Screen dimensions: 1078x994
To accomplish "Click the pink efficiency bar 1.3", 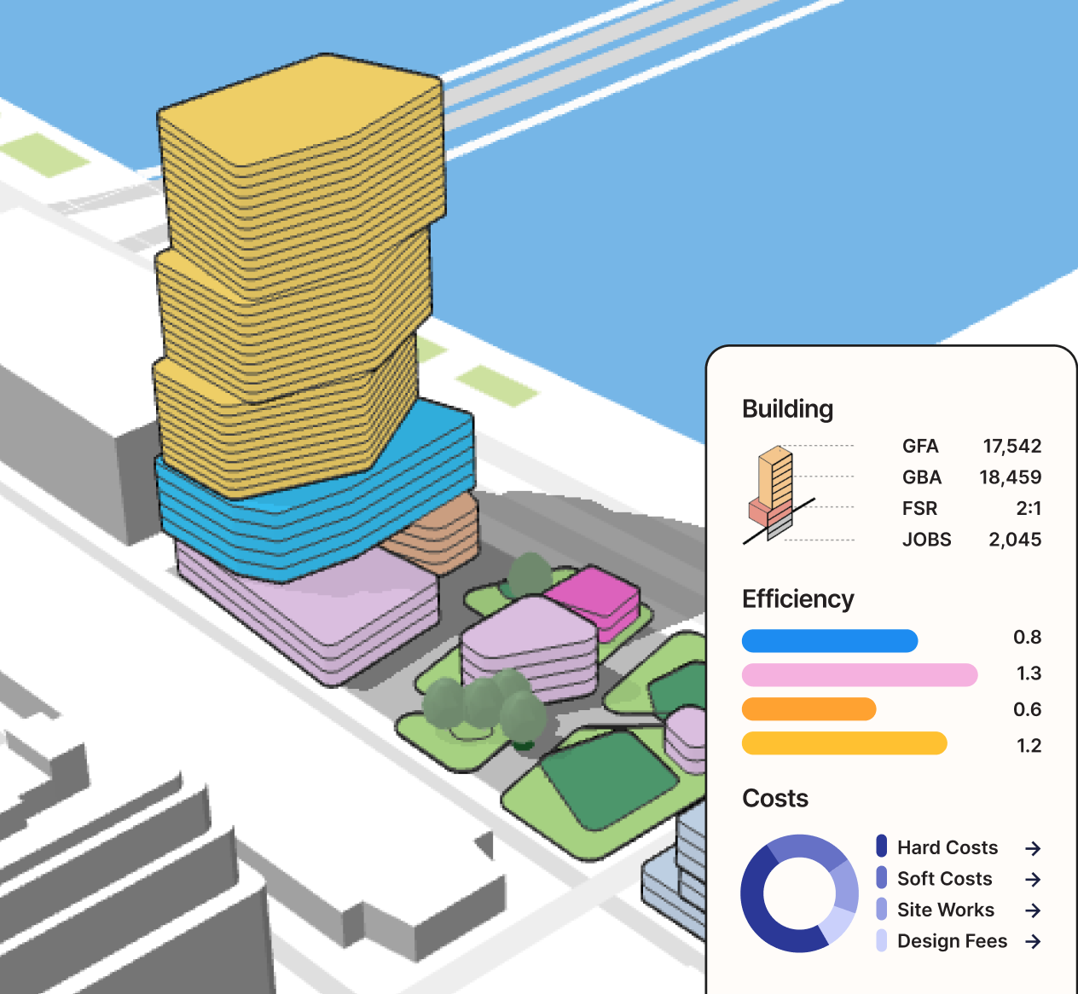I will tap(860, 675).
